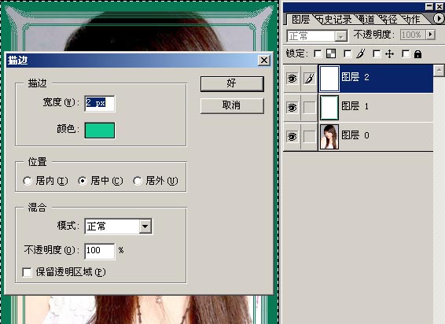Select the 居中 position radio button
445x324 pixels.
pos(83,181)
